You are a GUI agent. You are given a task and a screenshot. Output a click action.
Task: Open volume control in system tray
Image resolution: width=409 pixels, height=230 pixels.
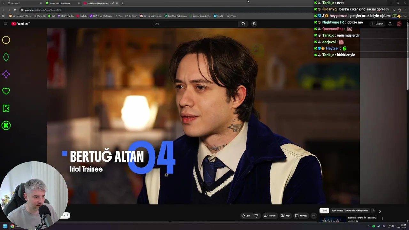click(x=393, y=226)
